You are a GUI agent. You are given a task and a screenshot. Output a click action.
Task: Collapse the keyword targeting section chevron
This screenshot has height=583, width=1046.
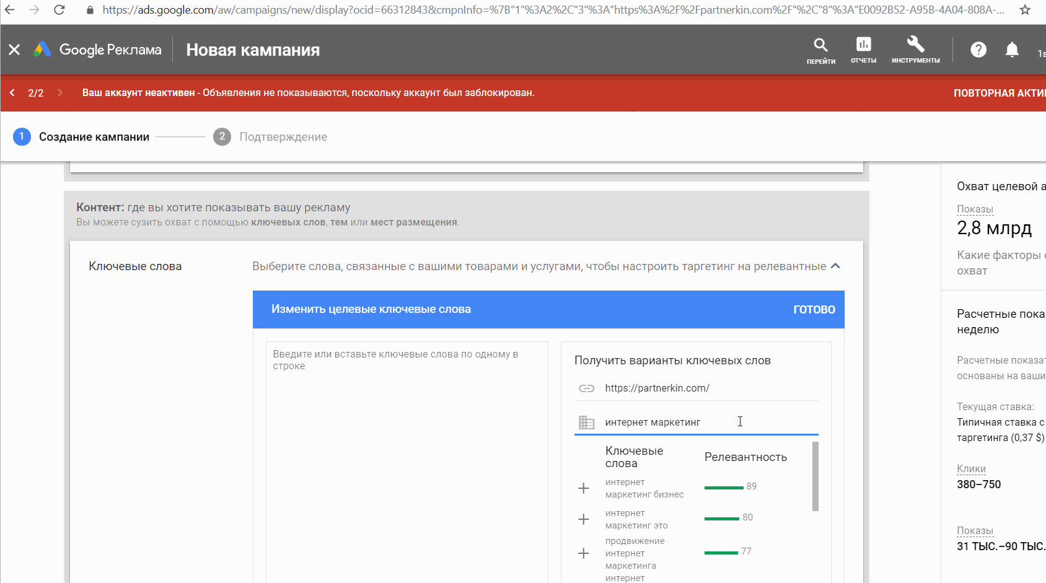pos(836,265)
